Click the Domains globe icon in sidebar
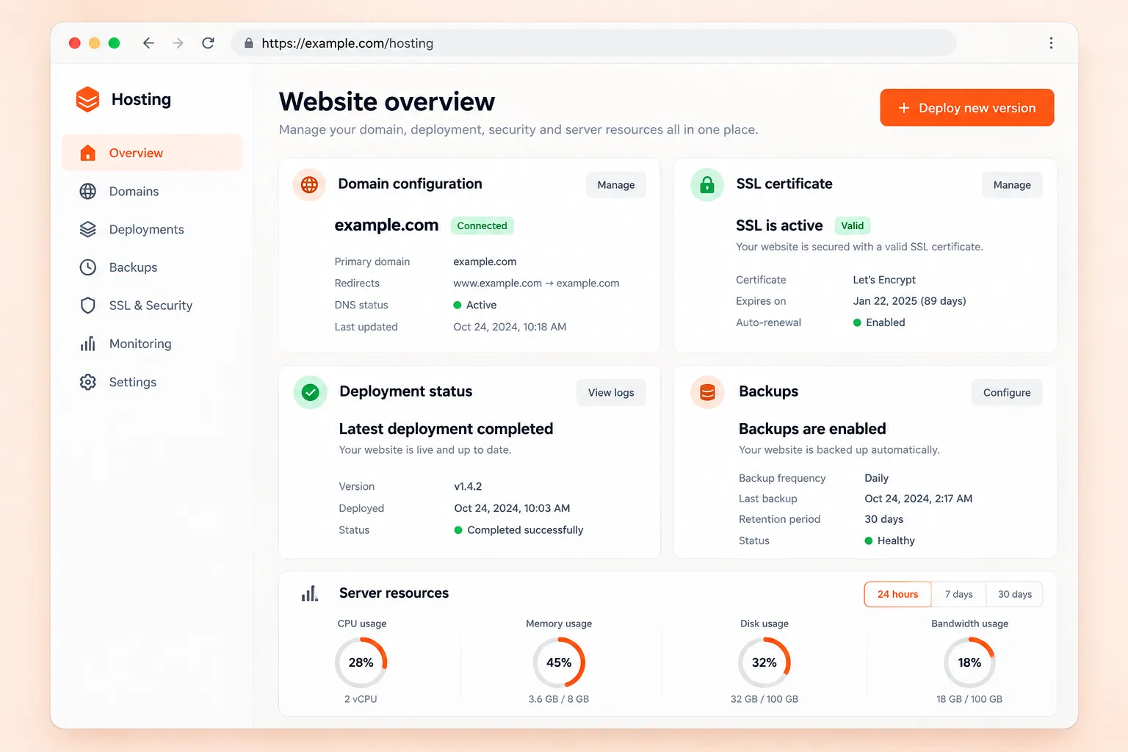Viewport: 1128px width, 752px height. [x=87, y=191]
